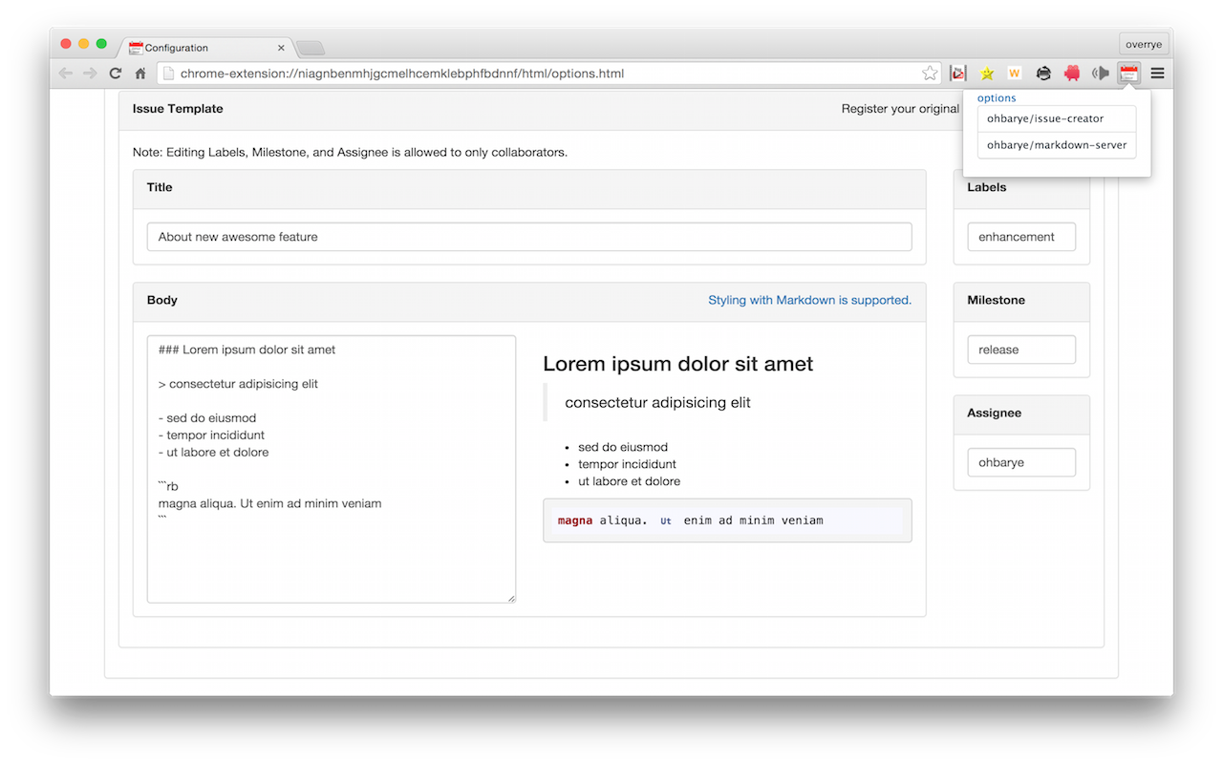Click the preview bullet sed do eiusmod
1223x764 pixels.
click(x=623, y=447)
